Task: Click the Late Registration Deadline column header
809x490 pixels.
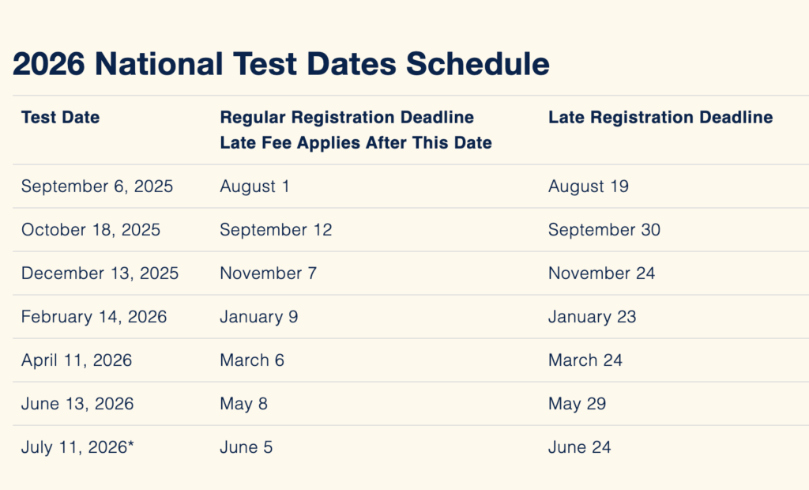Action: 660,118
